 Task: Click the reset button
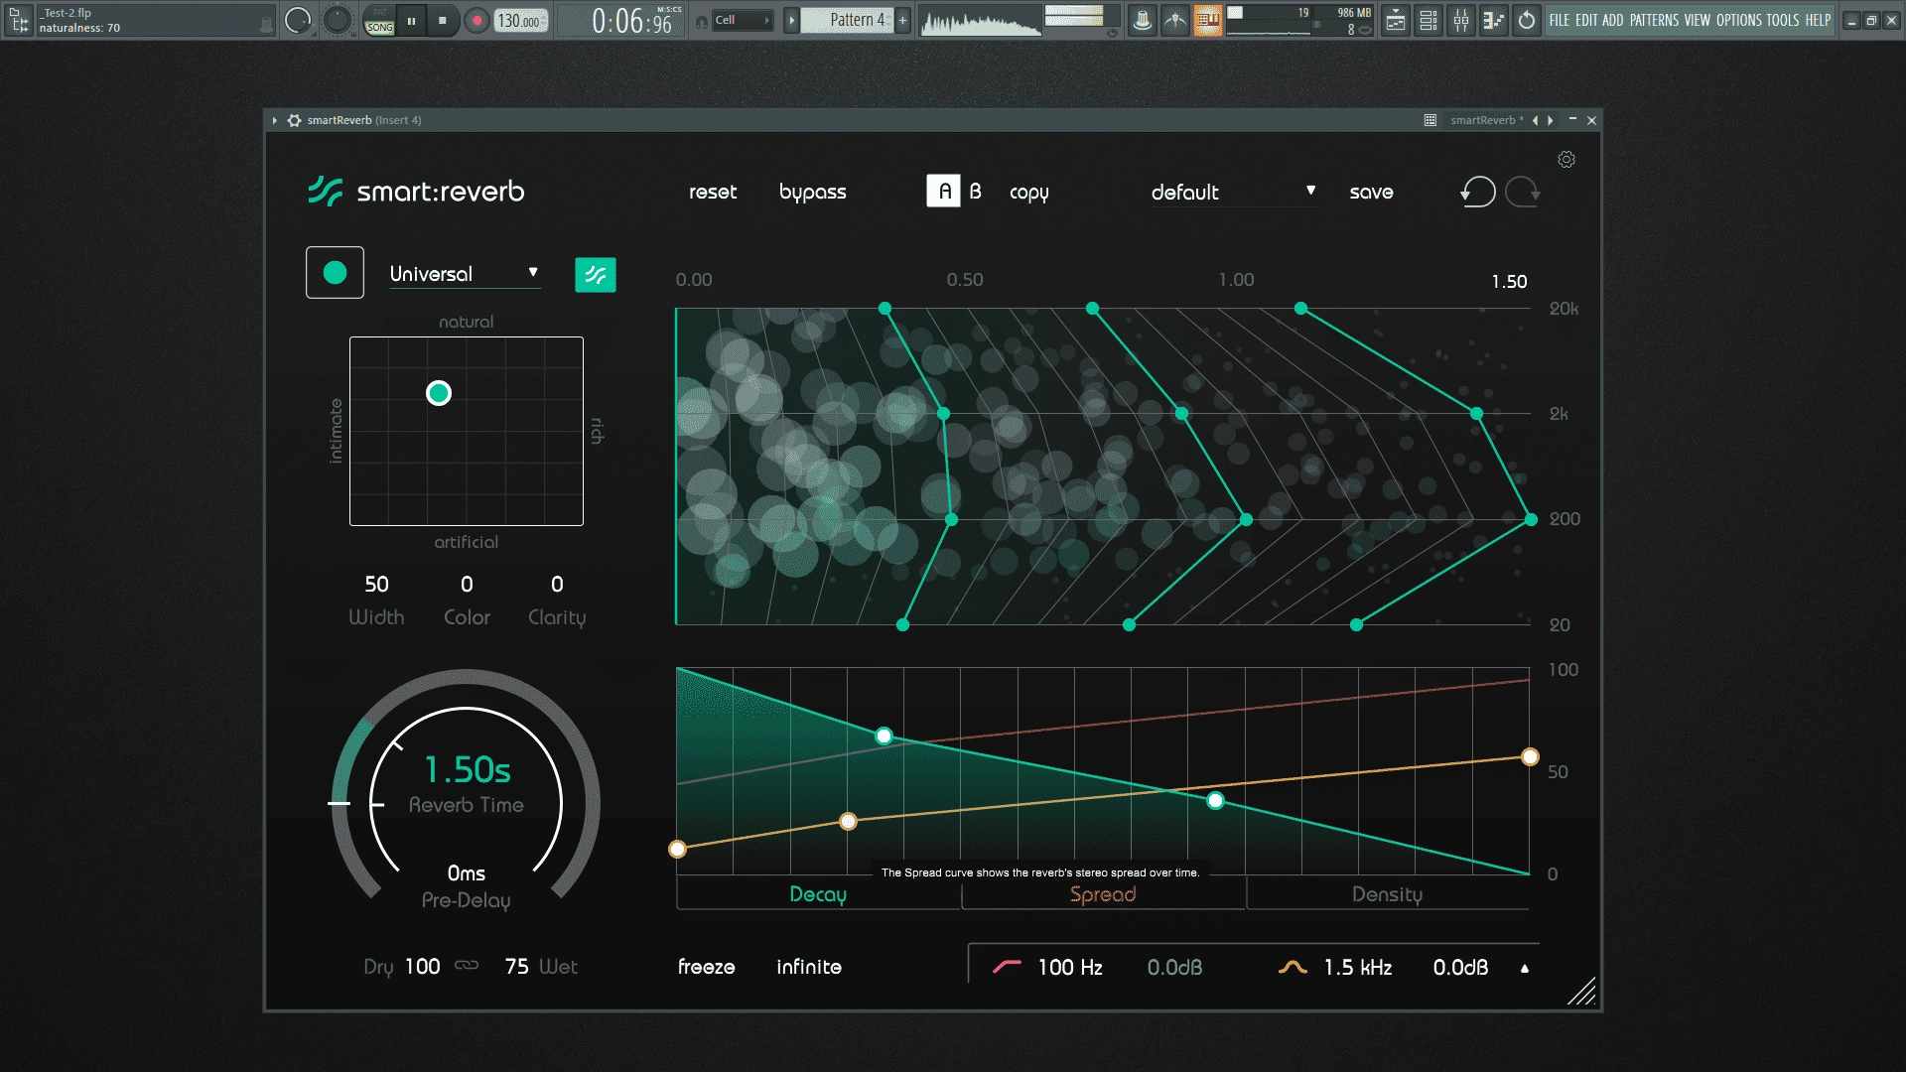pyautogui.click(x=713, y=192)
